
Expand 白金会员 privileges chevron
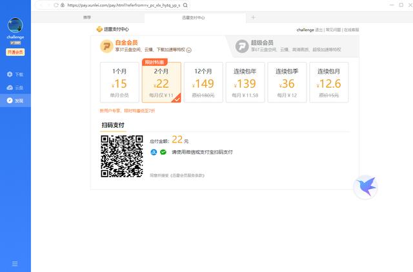[189, 50]
